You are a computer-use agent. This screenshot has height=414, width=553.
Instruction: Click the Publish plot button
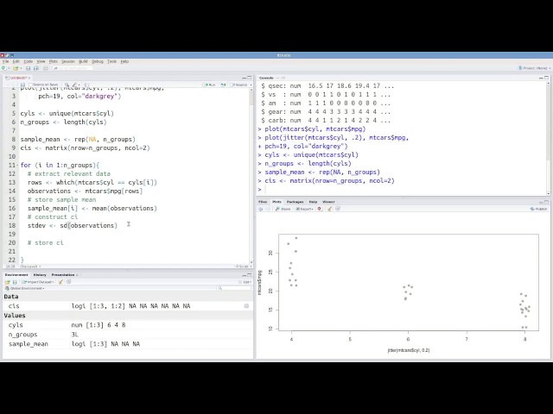click(x=539, y=209)
